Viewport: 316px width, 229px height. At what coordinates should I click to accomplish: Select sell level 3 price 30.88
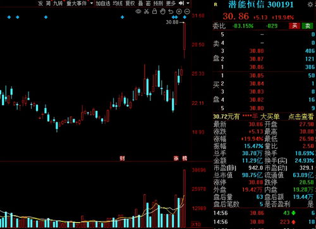pos(257,51)
